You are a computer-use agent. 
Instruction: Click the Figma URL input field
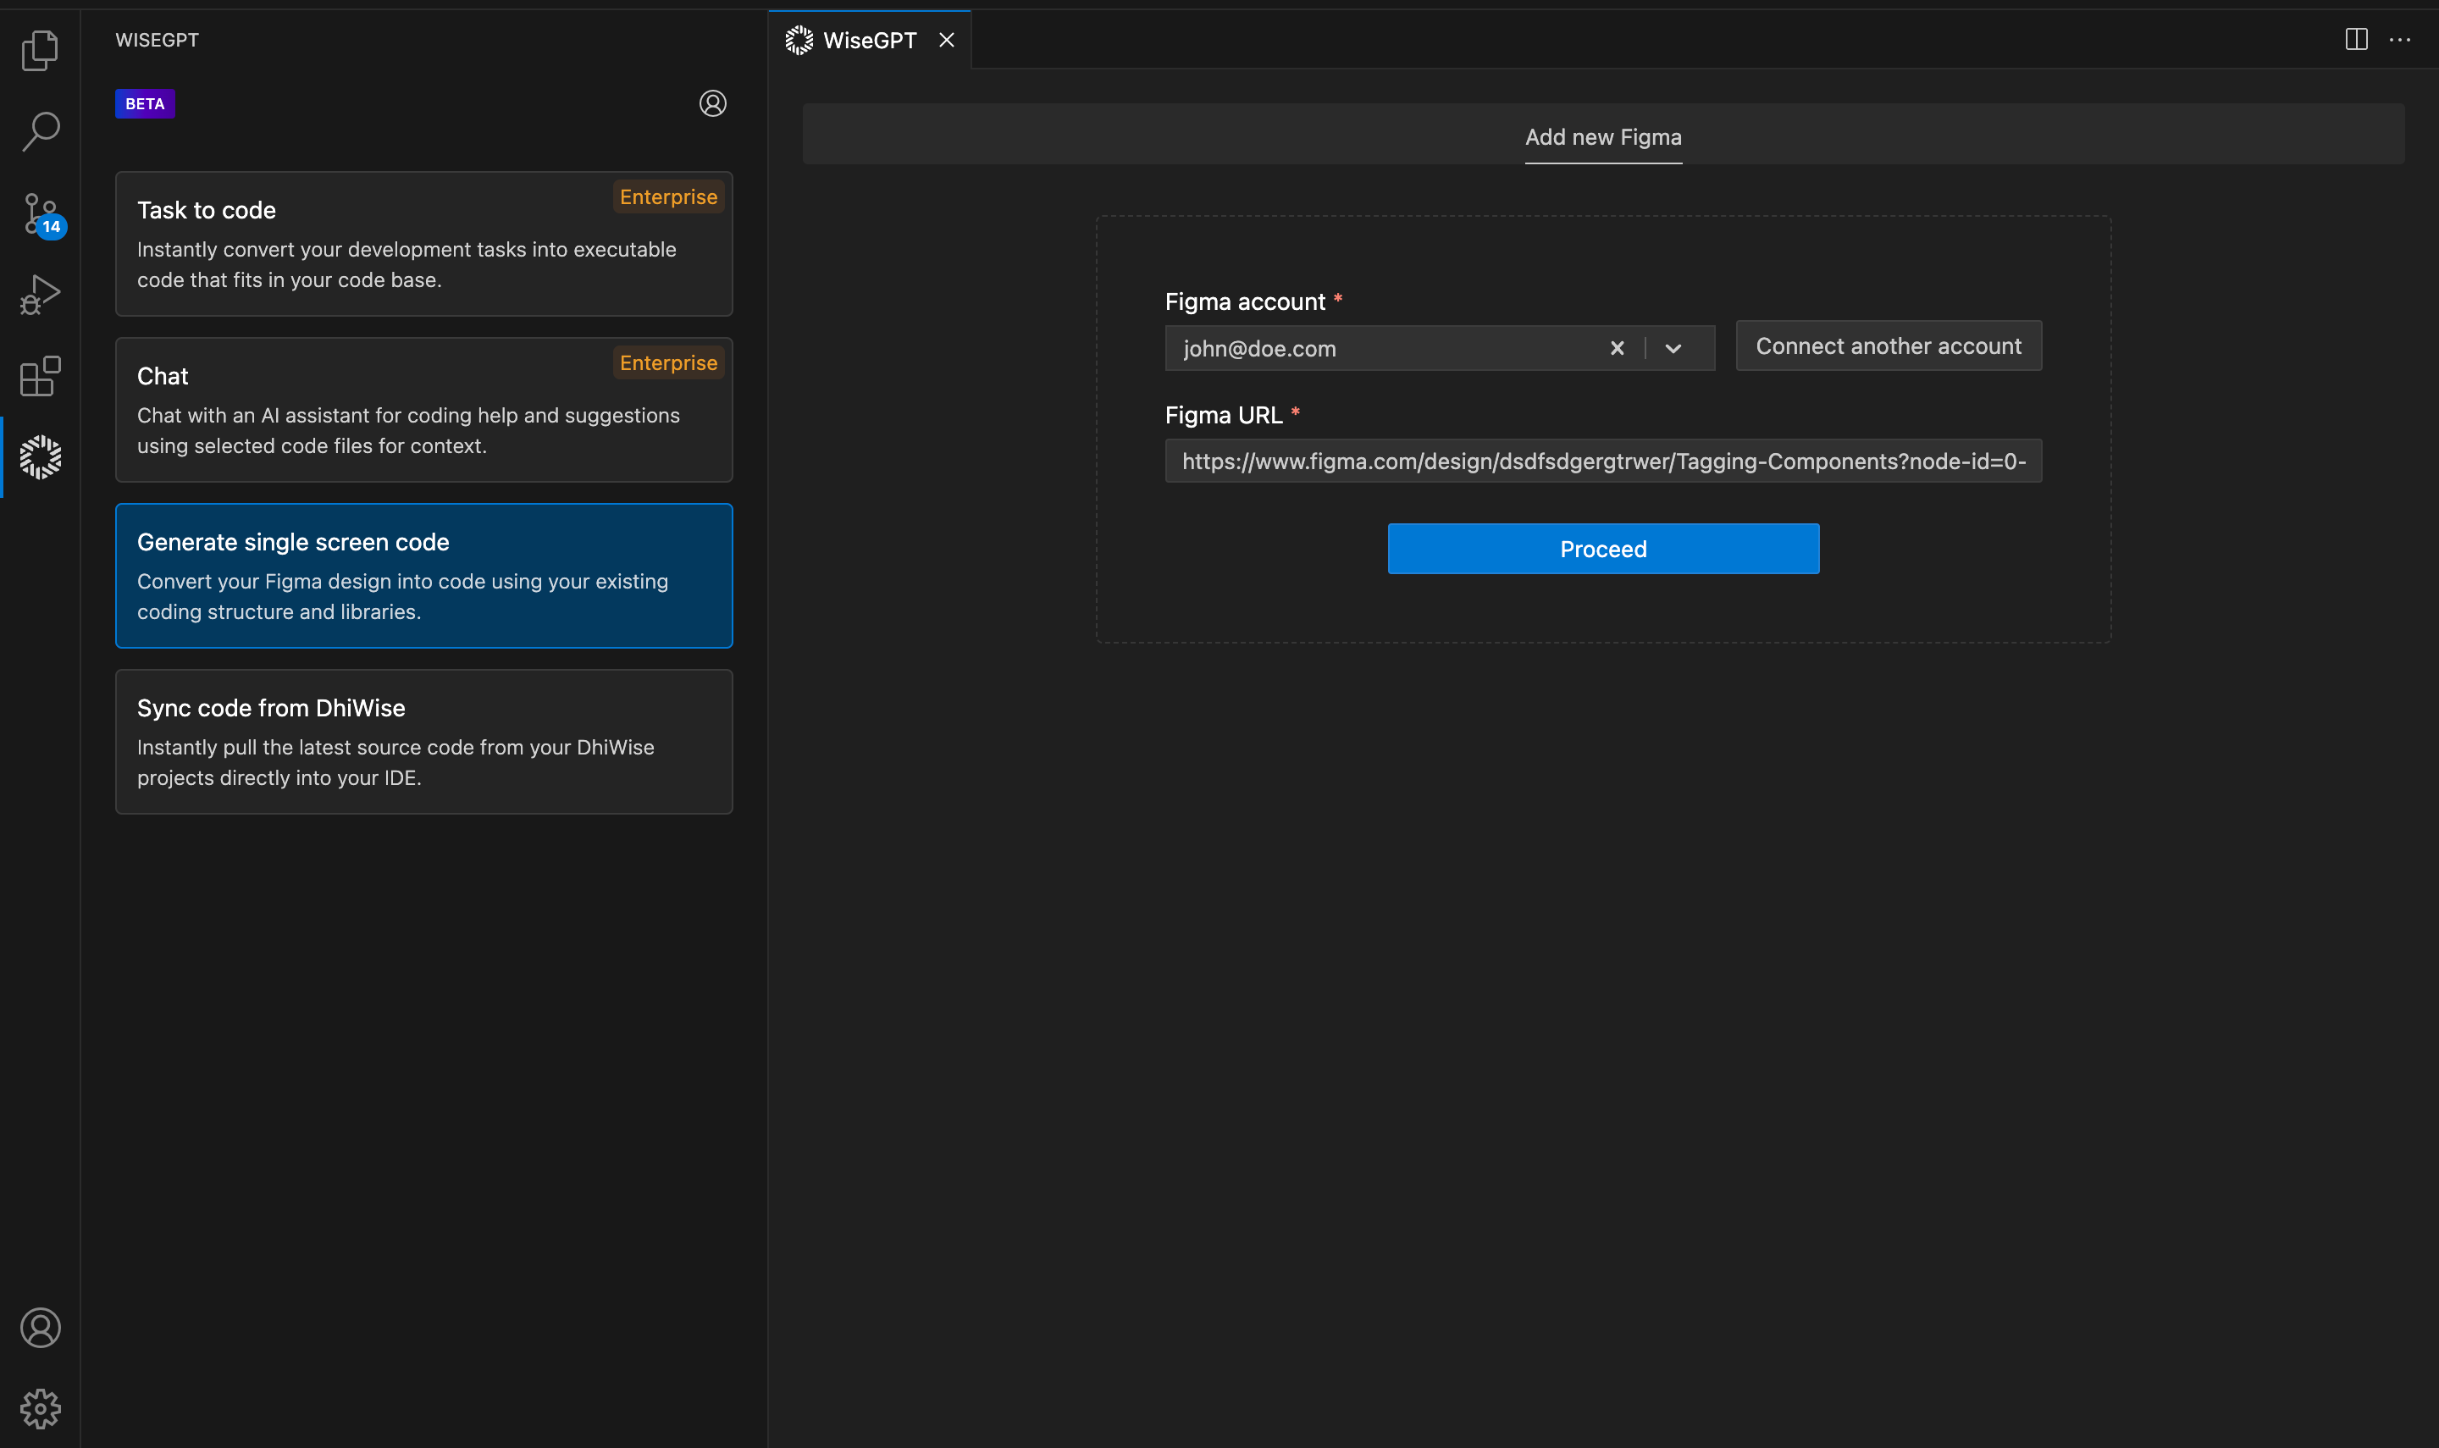tap(1603, 461)
